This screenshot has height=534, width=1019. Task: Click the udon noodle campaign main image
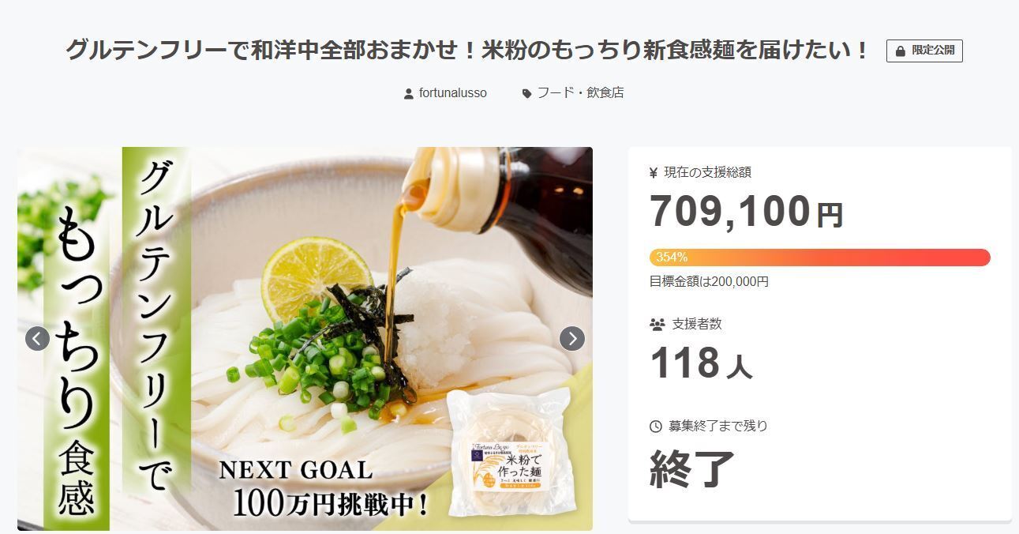pos(305,339)
